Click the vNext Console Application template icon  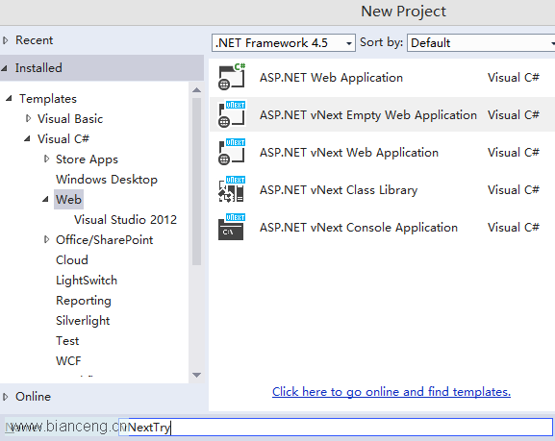(232, 227)
